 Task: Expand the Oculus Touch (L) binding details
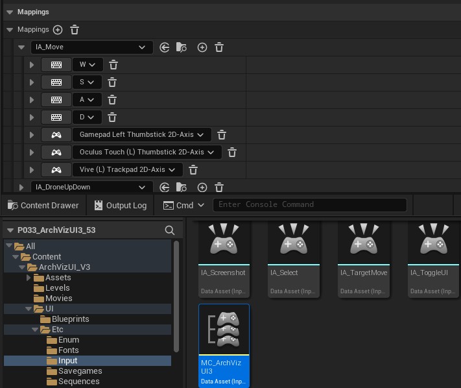[x=32, y=152]
